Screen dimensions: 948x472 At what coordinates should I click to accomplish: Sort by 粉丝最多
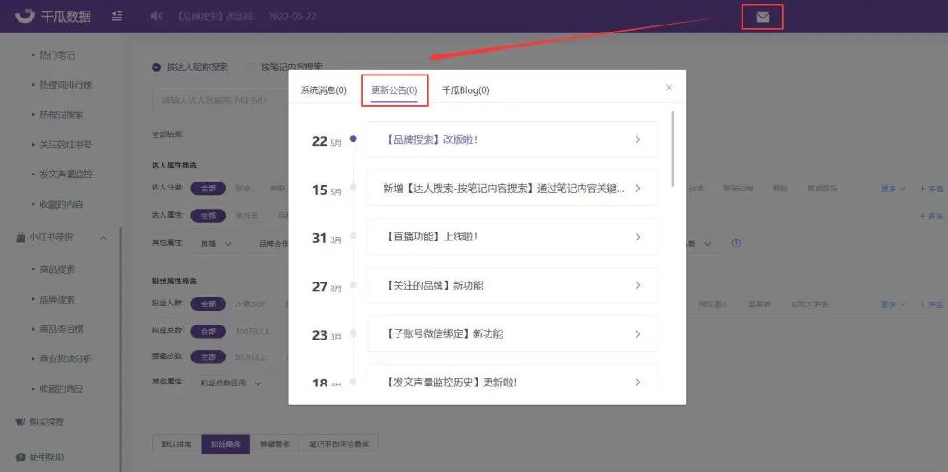pyautogui.click(x=226, y=444)
